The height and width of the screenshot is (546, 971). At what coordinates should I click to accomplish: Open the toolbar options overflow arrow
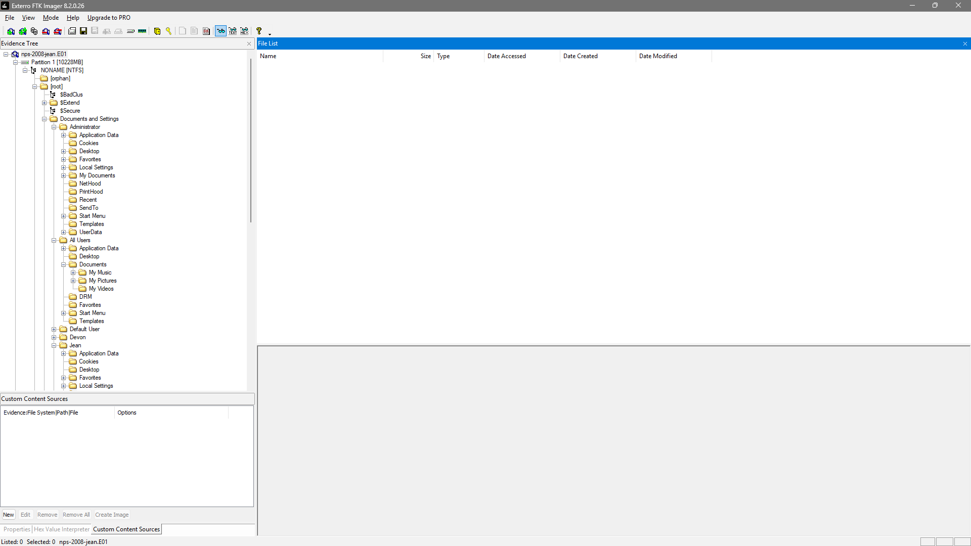tap(270, 33)
